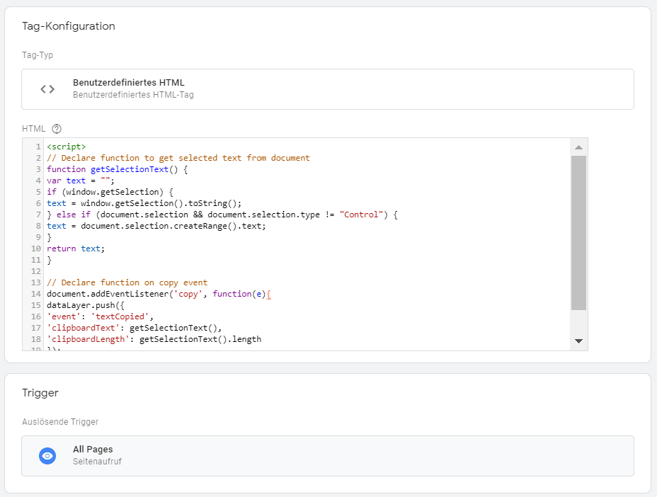The width and height of the screenshot is (657, 497).
Task: Click the Tag-Konfiguration heading
Action: (x=67, y=26)
